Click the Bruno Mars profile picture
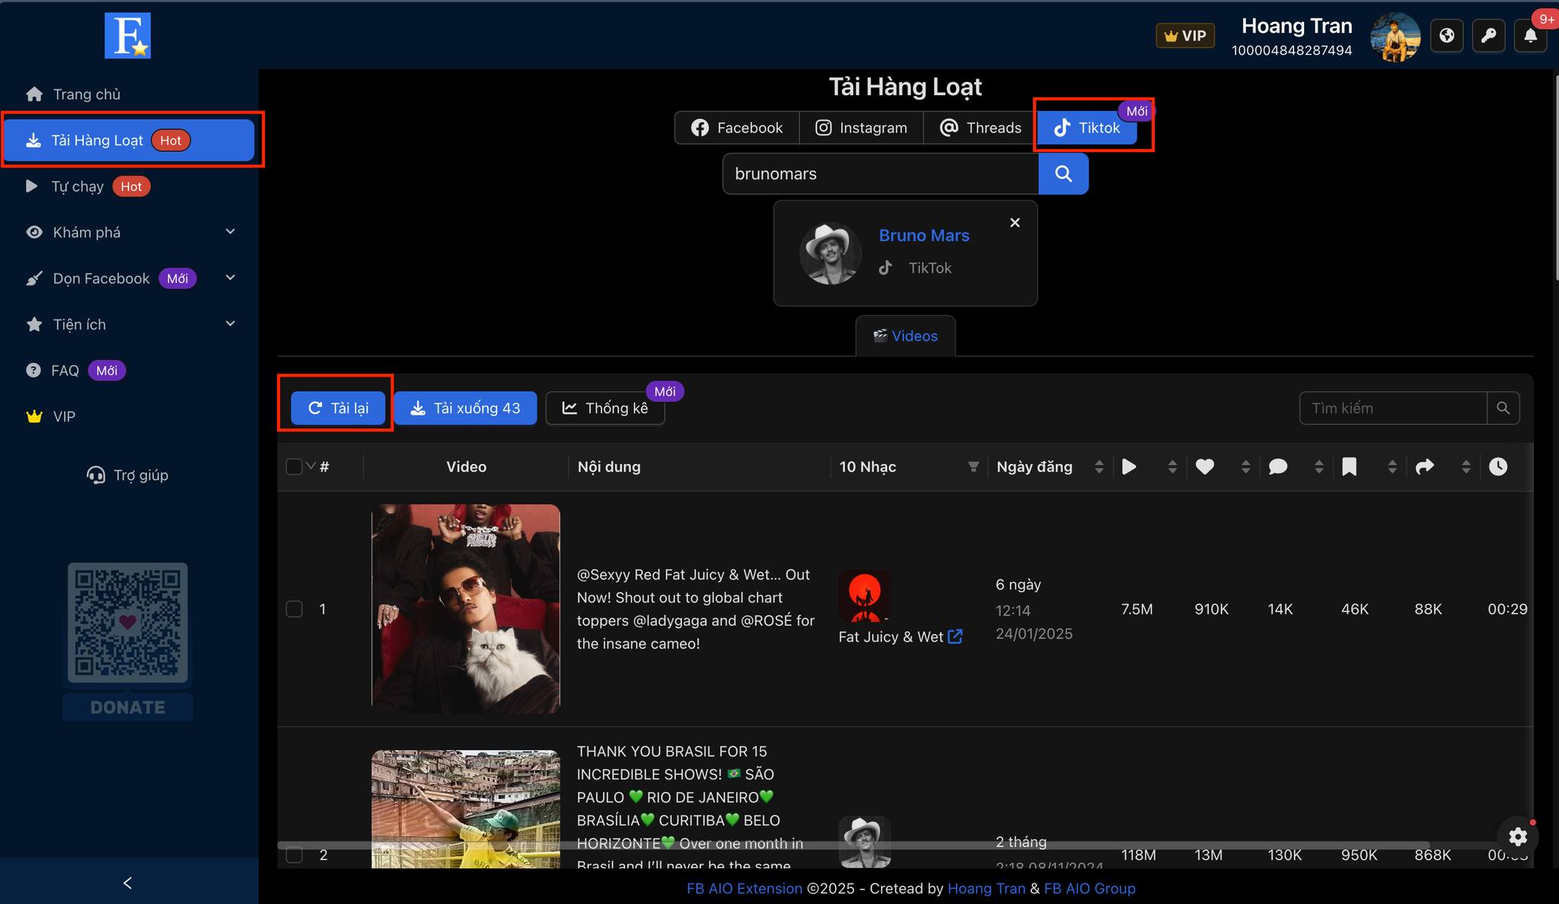Viewport: 1559px width, 904px height. (831, 253)
